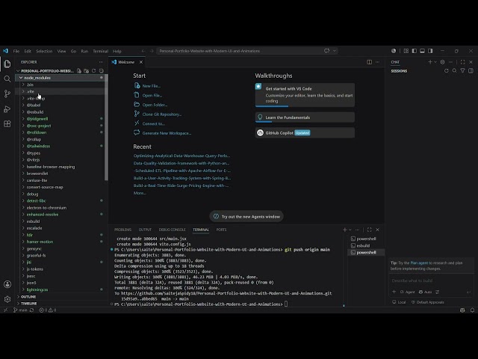
Task: Open the Source Control view
Action: [7, 94]
